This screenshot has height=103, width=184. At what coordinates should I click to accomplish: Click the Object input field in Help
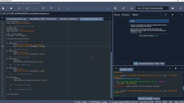151,15
